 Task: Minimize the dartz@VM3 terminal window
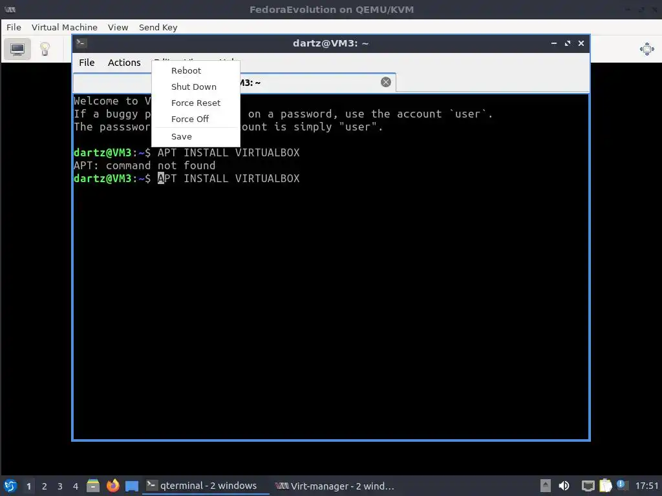[x=554, y=43]
